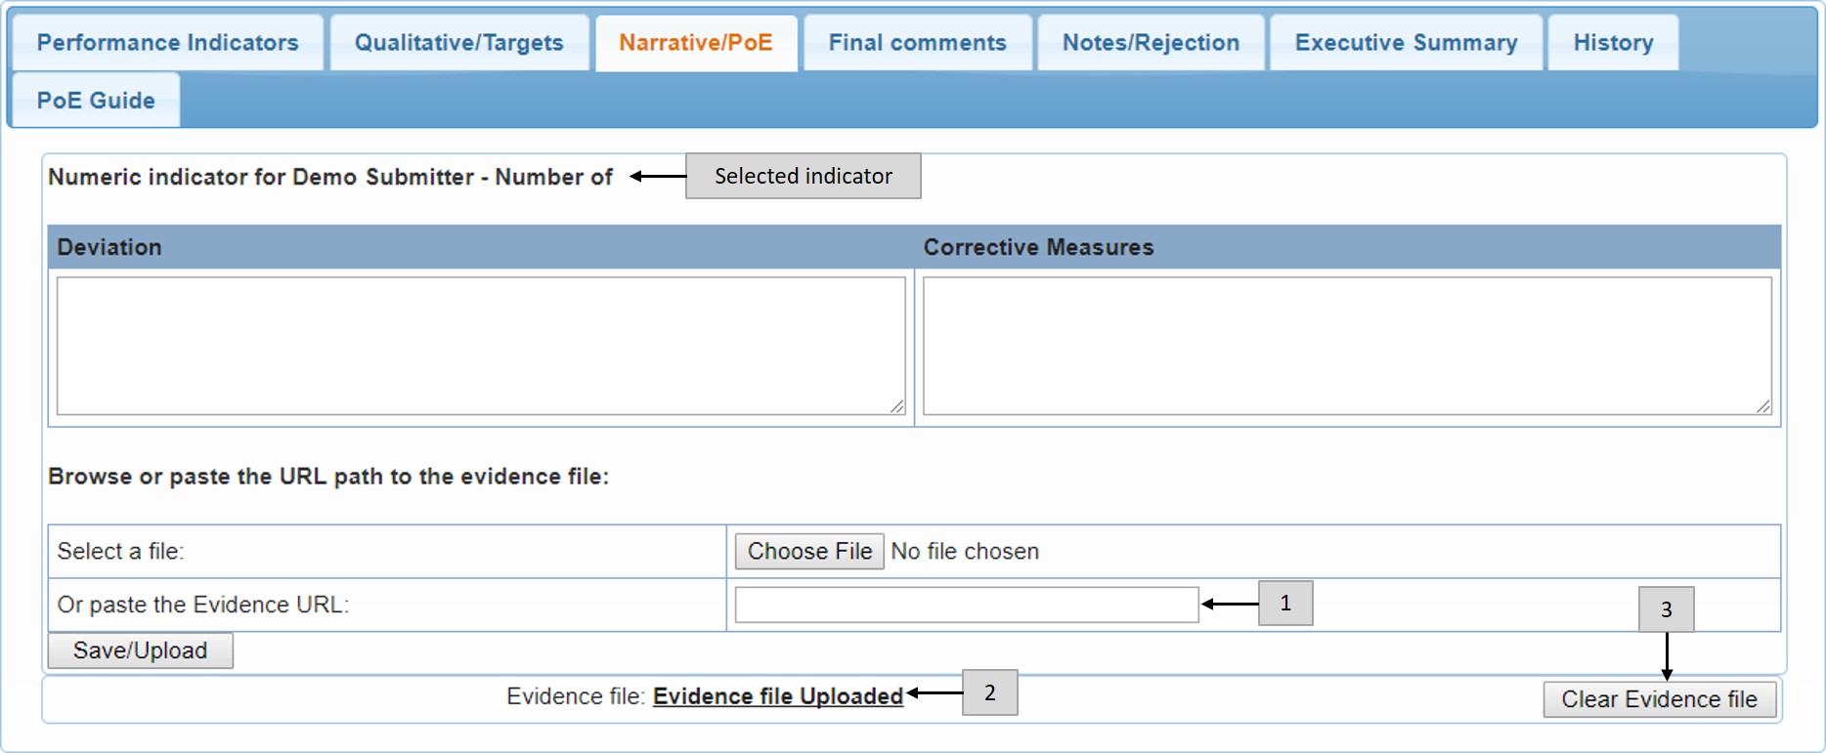1826x753 pixels.
Task: Click the Evidence URL input field
Action: click(x=966, y=605)
